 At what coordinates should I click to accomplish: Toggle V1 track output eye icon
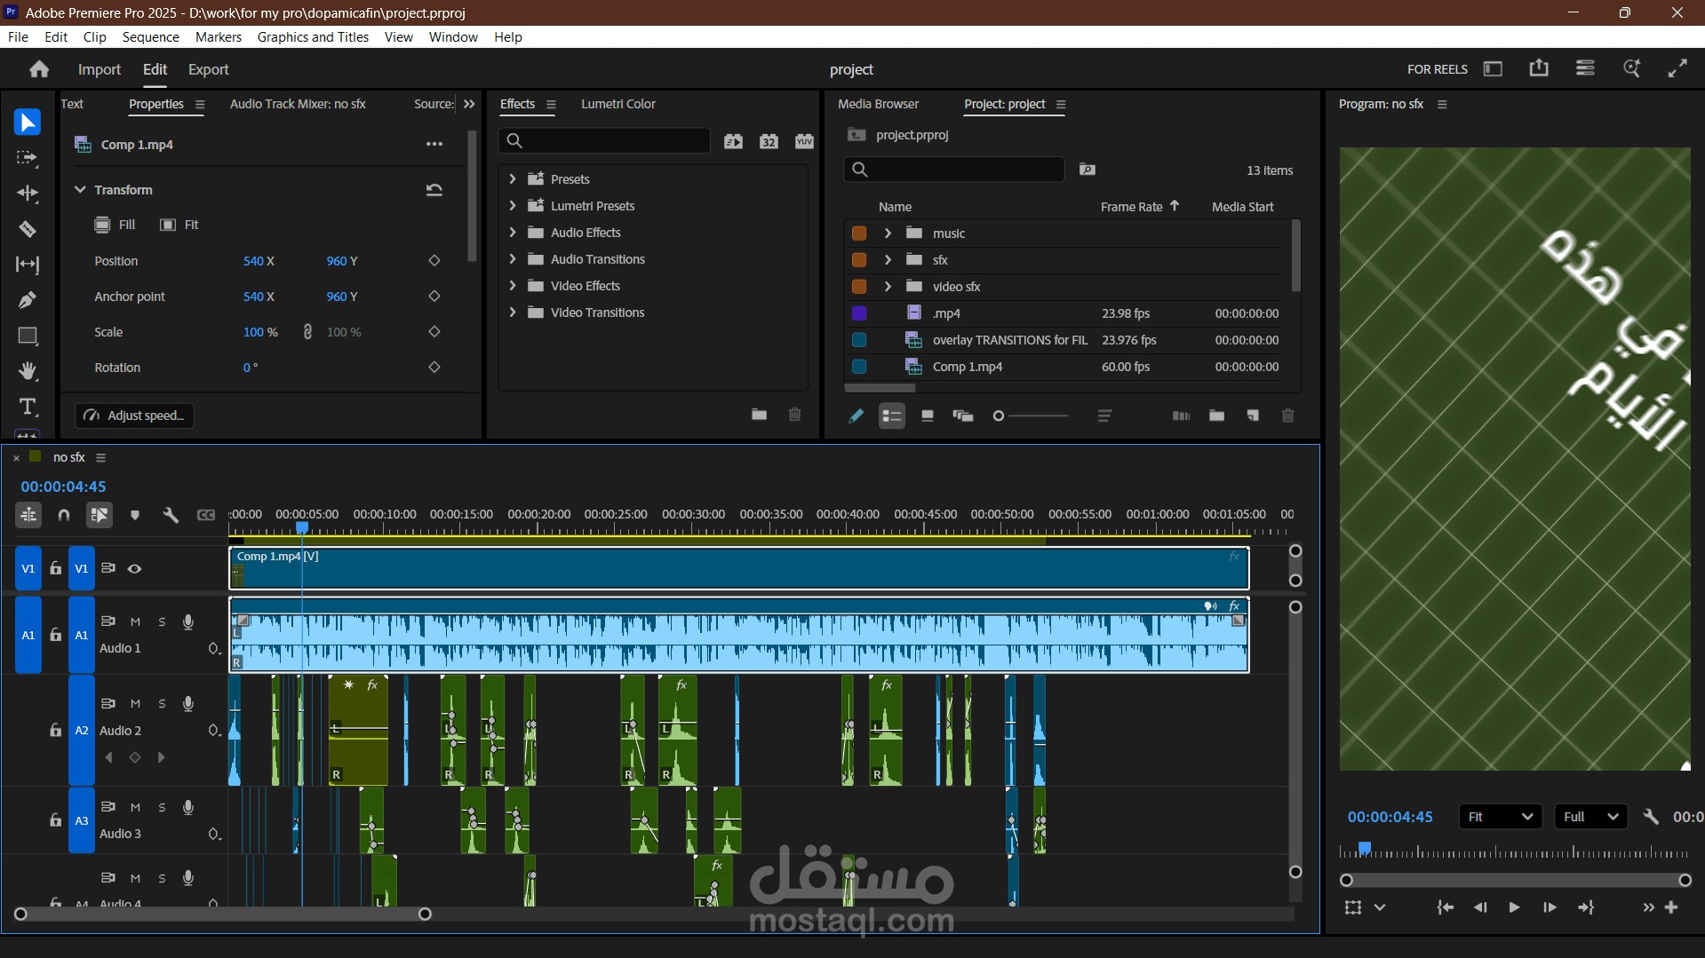[135, 569]
